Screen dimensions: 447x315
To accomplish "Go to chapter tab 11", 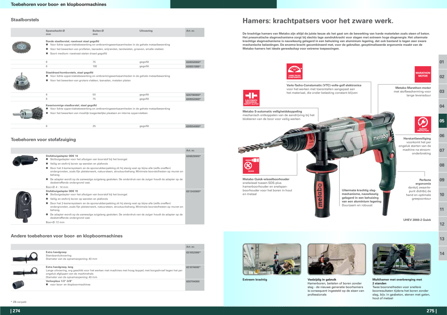I will tap(442, 209).
